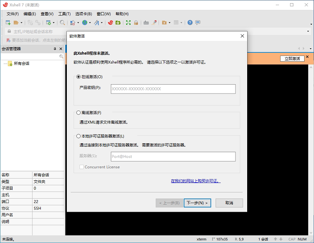Click the status bar up arrow icon
Viewport: 314px width, 243px height.
click(x=275, y=239)
